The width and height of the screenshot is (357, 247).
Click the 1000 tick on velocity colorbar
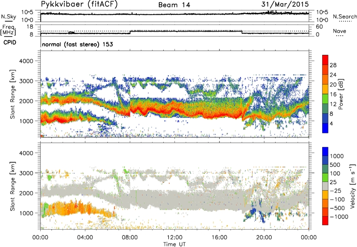tap(337, 156)
